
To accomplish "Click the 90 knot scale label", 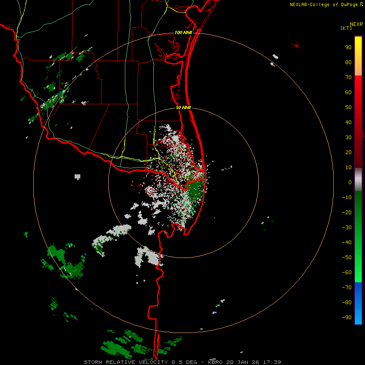I will pyautogui.click(x=348, y=47).
